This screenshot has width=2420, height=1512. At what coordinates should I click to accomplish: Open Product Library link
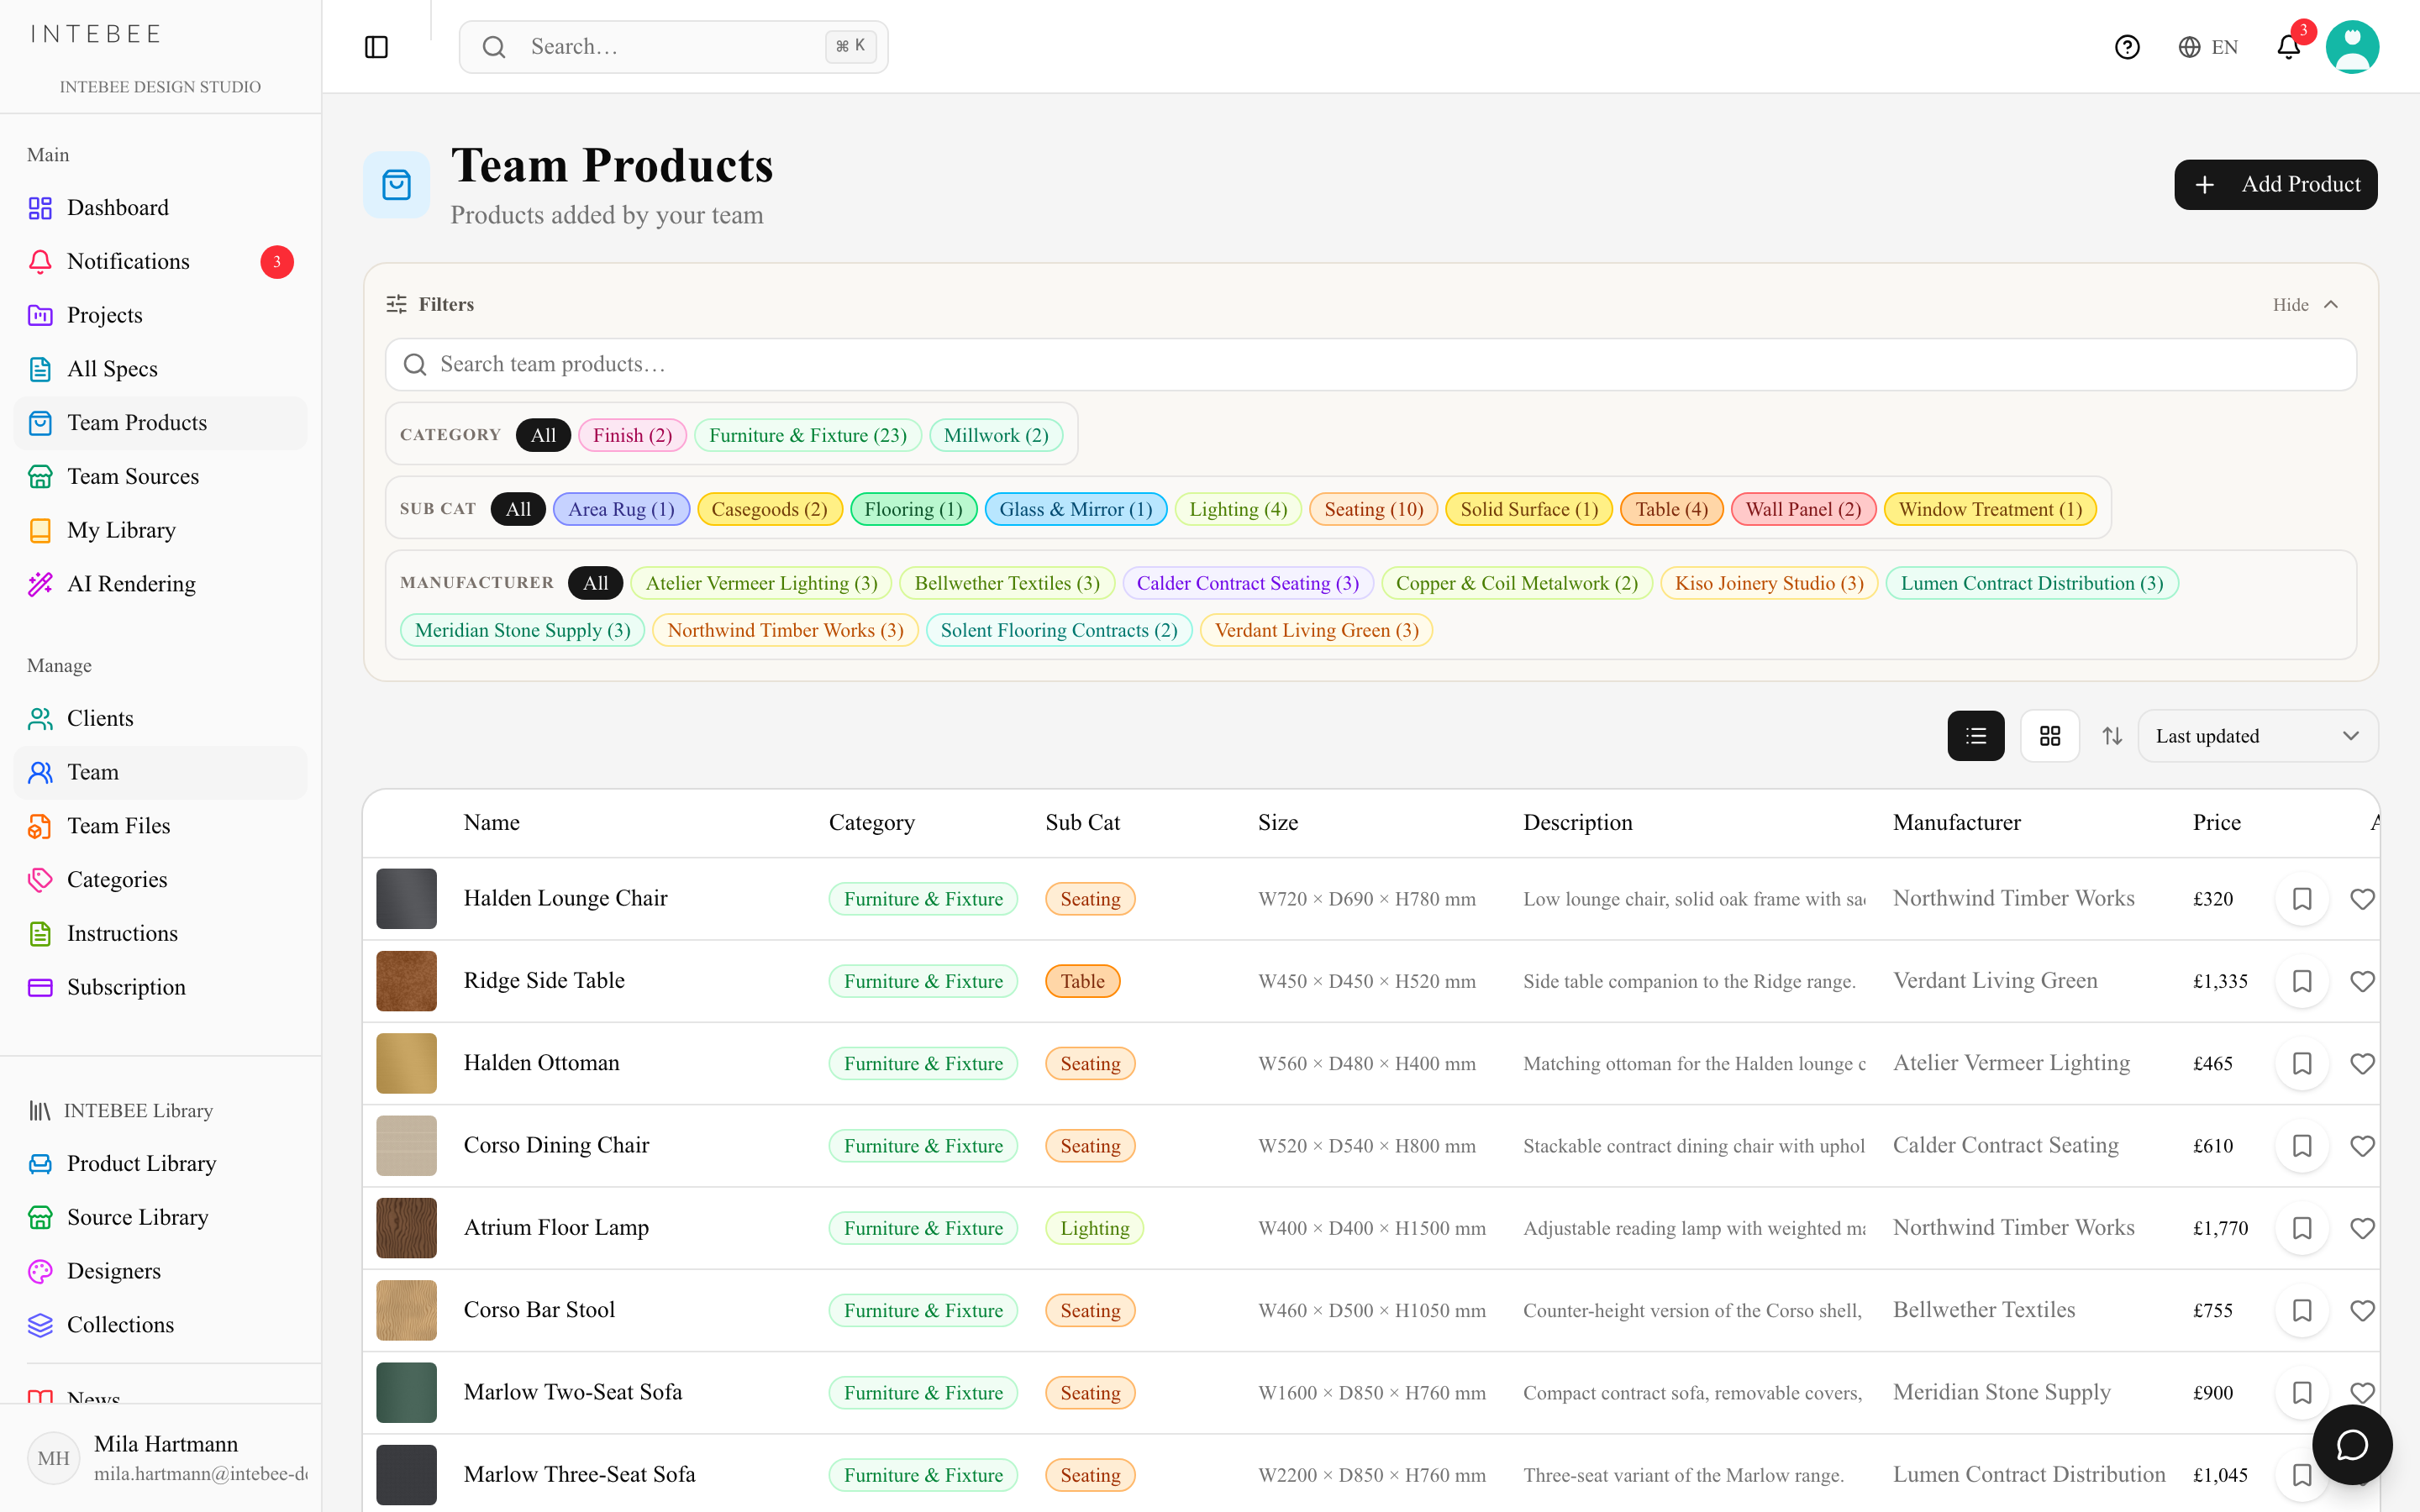coord(160,1163)
